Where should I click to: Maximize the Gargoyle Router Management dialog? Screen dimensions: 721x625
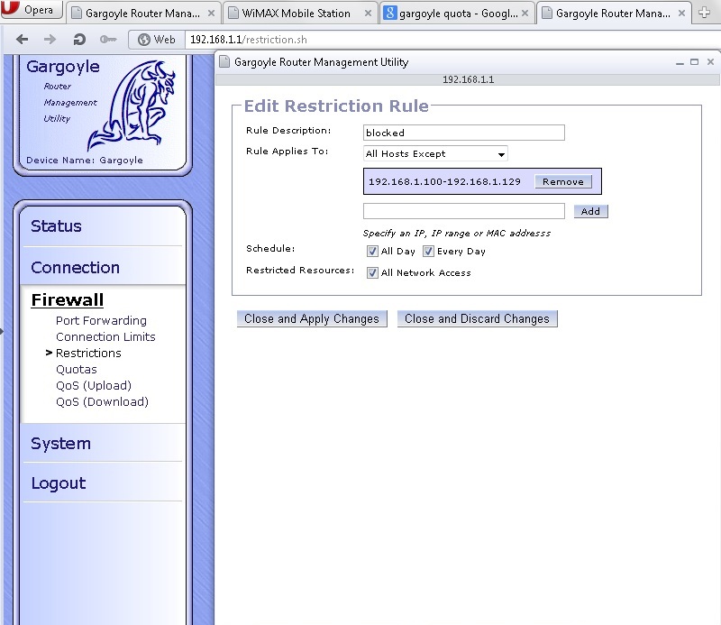point(695,61)
